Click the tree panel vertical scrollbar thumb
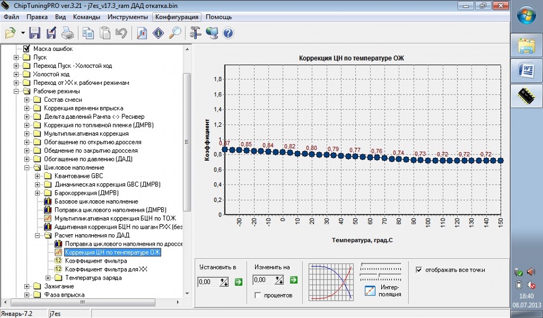This screenshot has height=318, width=543. [187, 142]
